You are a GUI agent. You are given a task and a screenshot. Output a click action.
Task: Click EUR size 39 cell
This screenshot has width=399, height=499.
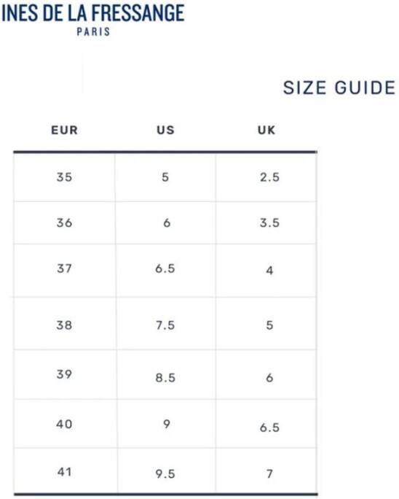click(x=65, y=374)
